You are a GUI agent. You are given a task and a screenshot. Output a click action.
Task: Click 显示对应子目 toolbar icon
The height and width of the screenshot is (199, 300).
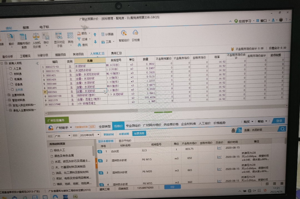click(59, 36)
